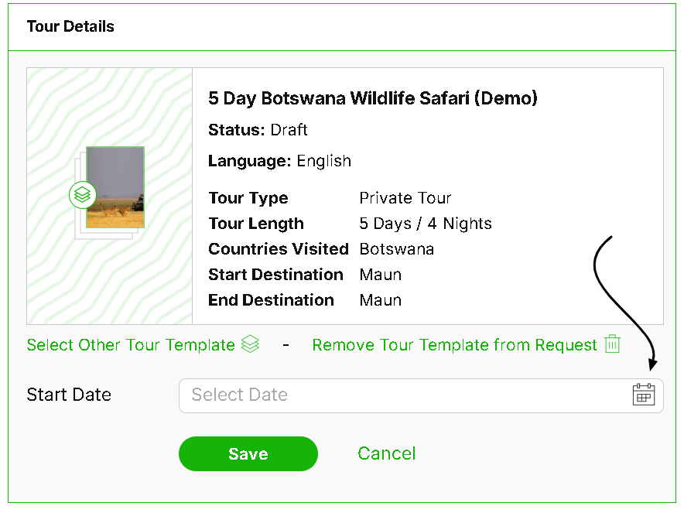The image size is (684, 513).
Task: Click the 5 Days / 4 Nights value
Action: (425, 224)
